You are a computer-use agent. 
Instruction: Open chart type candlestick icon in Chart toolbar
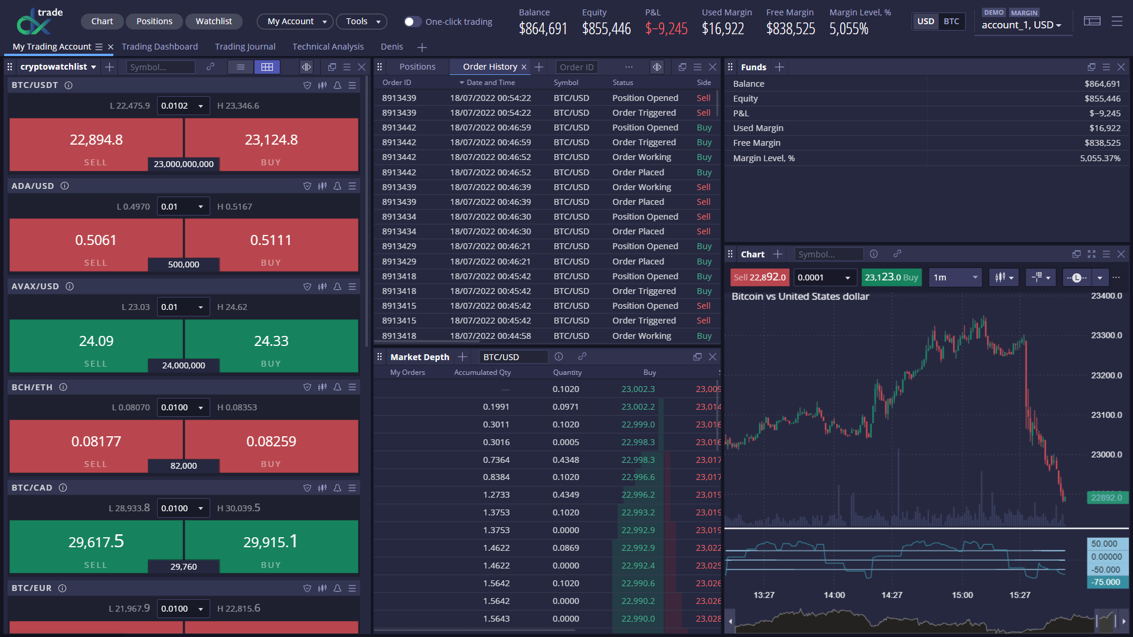[1003, 277]
